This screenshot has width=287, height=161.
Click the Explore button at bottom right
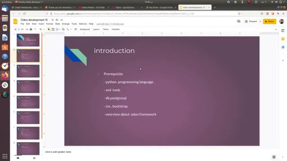(x=274, y=157)
